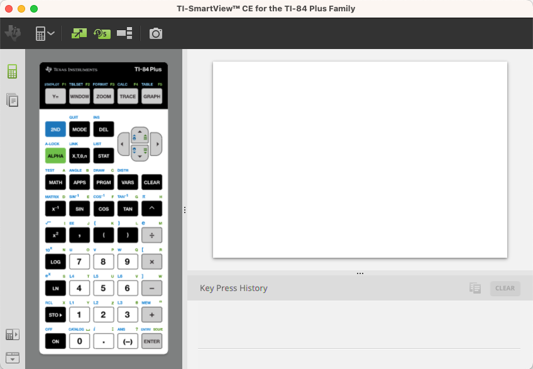This screenshot has width=533, height=369.
Task: Click the left parenthesis key
Action: pos(104,235)
